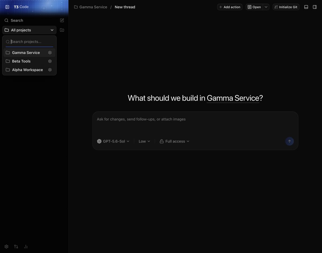Change the Low reasoning effort dropdown

pyautogui.click(x=144, y=141)
